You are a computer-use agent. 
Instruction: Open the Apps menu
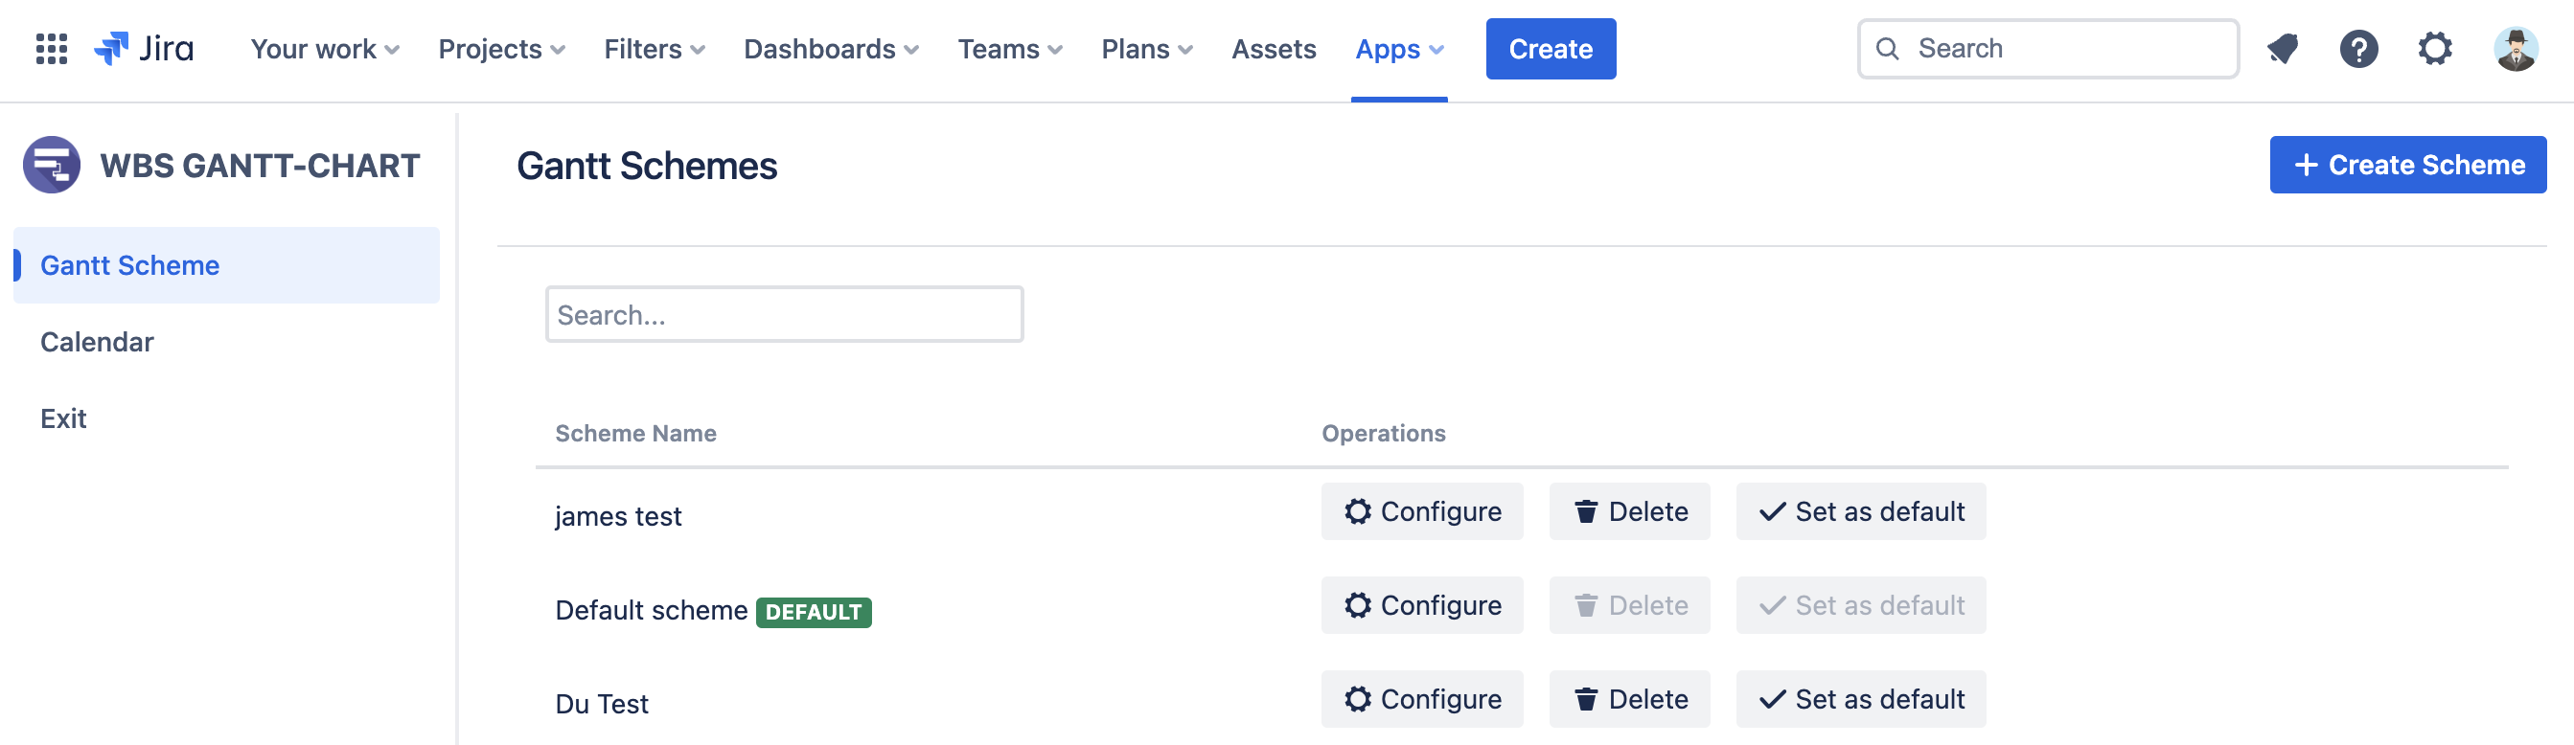coord(1398,49)
